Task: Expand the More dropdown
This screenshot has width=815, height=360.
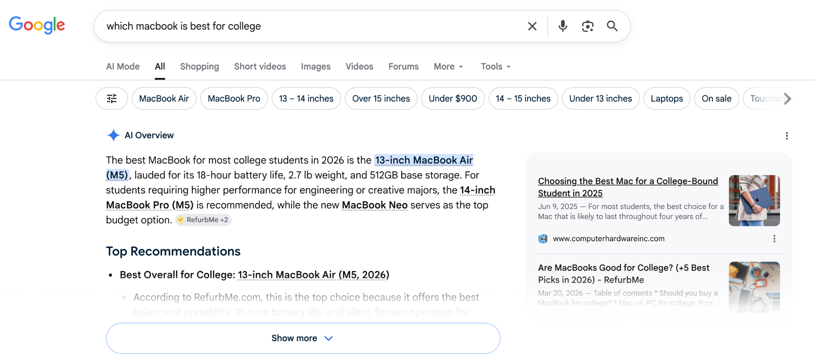Action: tap(448, 66)
